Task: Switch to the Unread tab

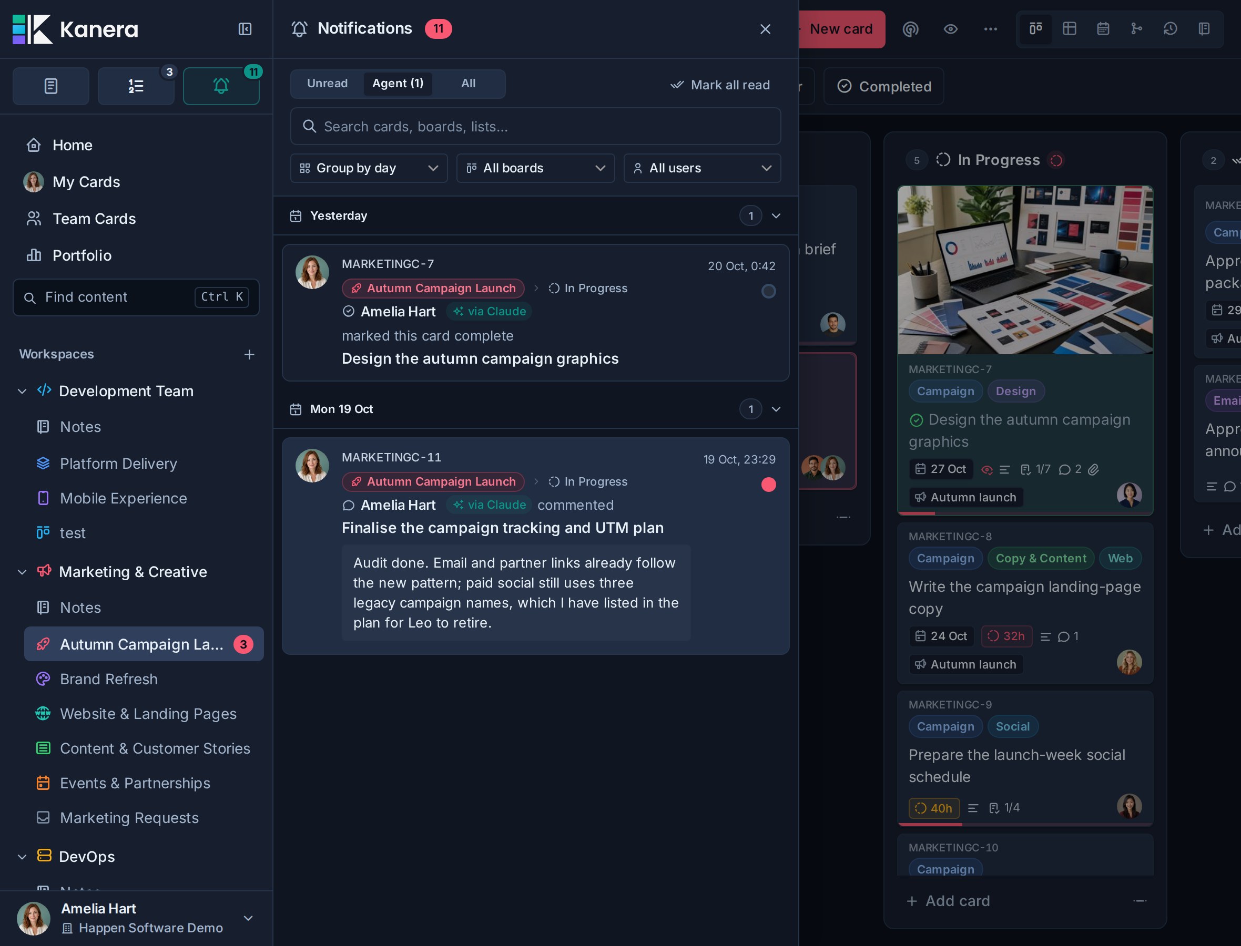Action: point(327,84)
